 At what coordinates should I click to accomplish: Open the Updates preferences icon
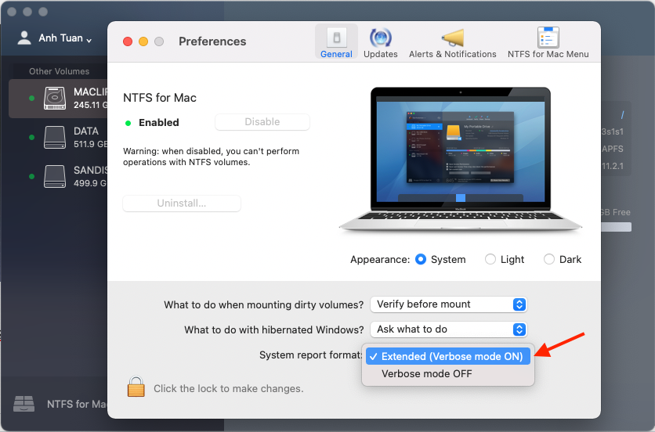coord(381,38)
